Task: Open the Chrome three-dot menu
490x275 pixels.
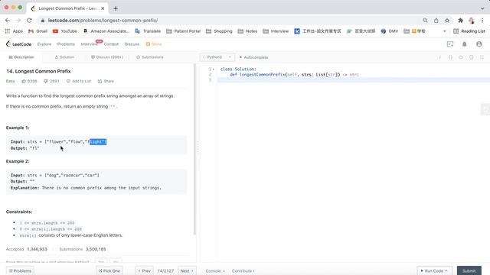Action: coord(482,21)
